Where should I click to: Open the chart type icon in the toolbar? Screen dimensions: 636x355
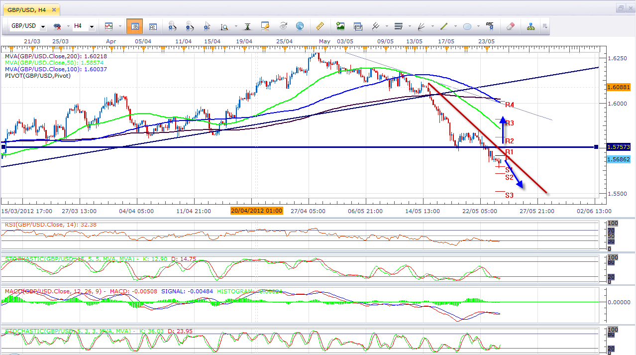tap(108, 26)
